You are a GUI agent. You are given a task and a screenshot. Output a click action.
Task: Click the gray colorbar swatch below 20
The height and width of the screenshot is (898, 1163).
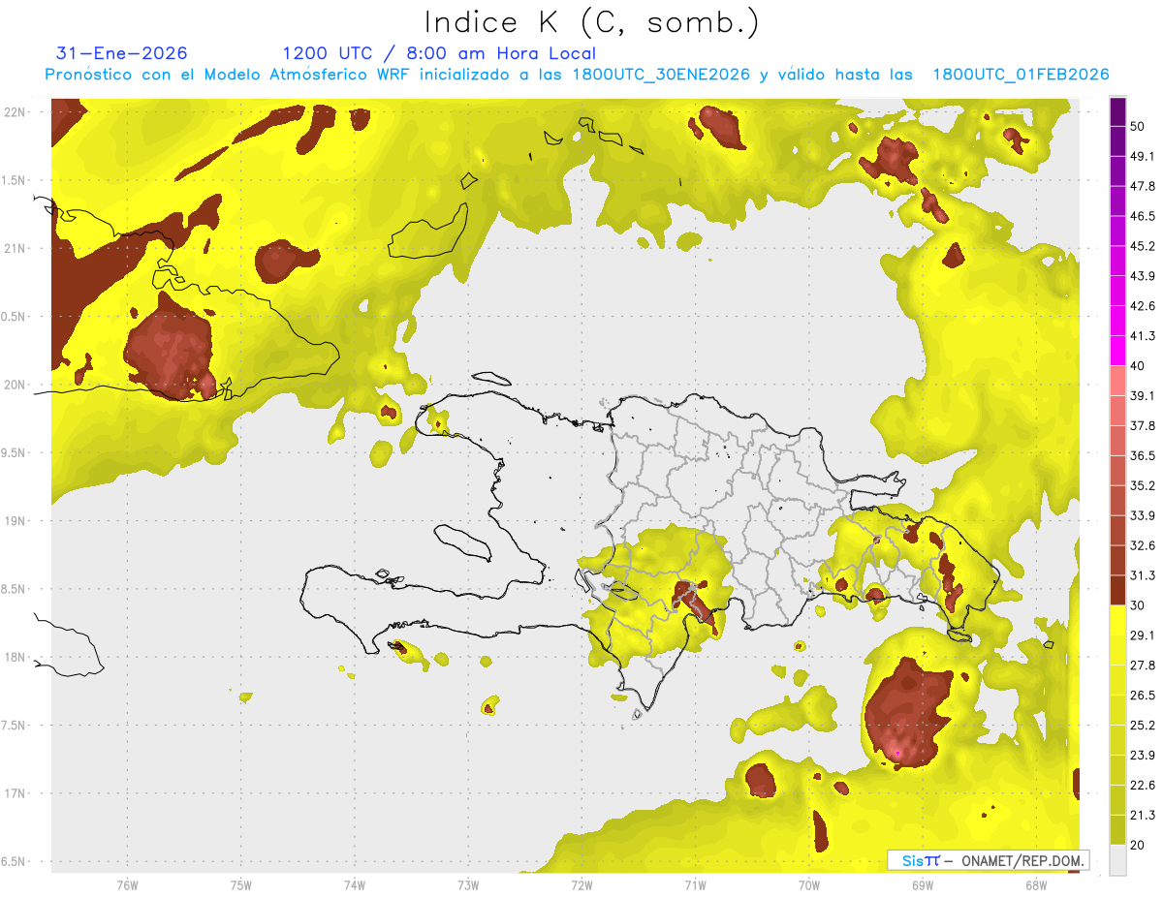(x=1117, y=860)
